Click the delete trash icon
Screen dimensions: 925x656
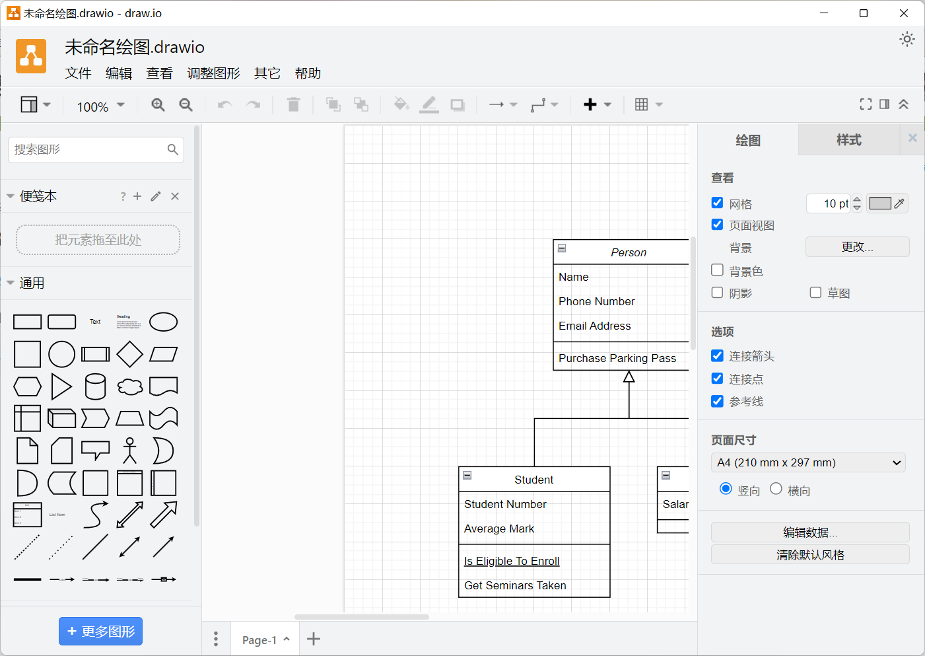pyautogui.click(x=294, y=104)
